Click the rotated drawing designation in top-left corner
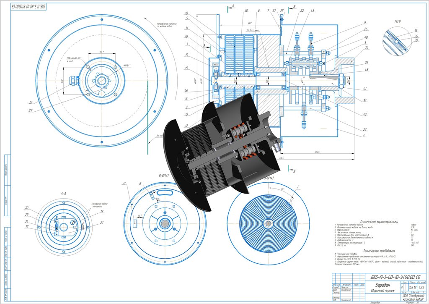The width and height of the screenshot is (429, 304). coord(29,7)
